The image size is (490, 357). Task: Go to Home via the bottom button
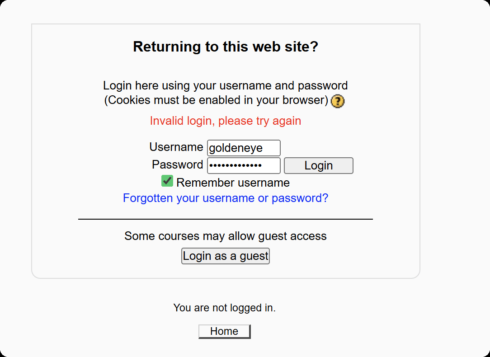pos(224,331)
